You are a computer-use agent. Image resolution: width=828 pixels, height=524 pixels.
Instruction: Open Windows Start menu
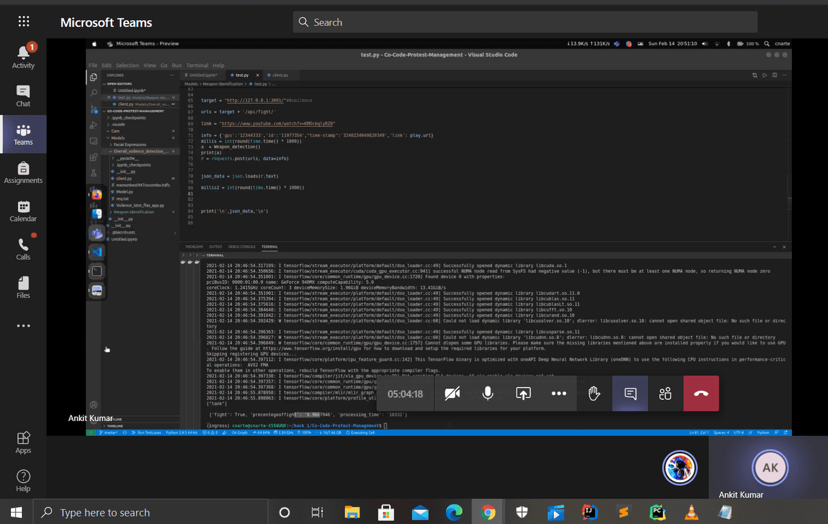coord(16,512)
